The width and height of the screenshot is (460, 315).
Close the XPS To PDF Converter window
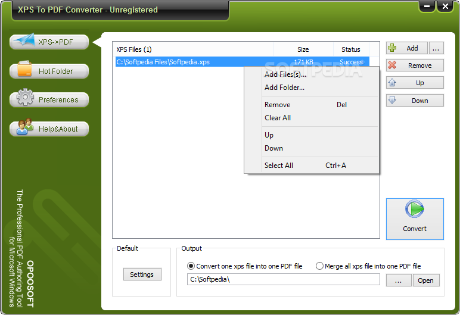pos(445,6)
